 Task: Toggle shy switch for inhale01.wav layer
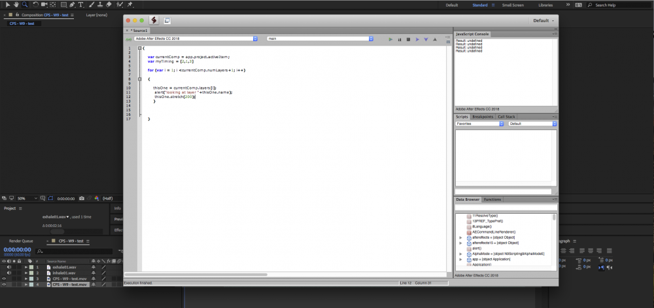pyautogui.click(x=94, y=273)
